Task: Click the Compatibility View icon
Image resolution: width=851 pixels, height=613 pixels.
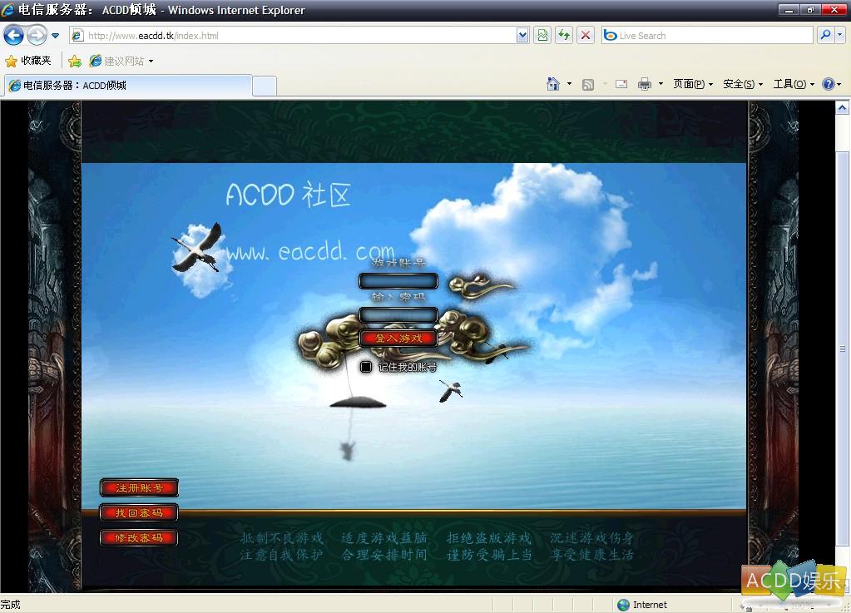Action: pyautogui.click(x=542, y=35)
